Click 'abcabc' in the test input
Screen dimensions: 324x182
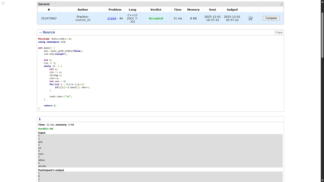(42, 166)
